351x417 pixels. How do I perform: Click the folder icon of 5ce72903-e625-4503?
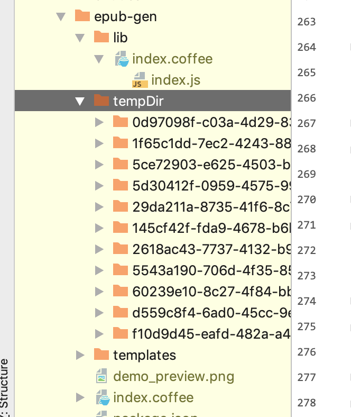tap(121, 164)
